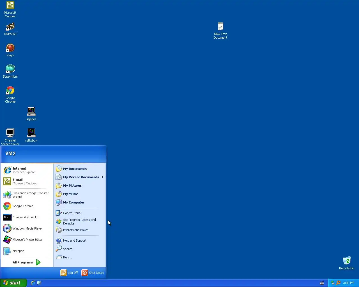Screen dimensions: 359x287
Task: Open My Computer from Start menu
Action: click(80, 202)
